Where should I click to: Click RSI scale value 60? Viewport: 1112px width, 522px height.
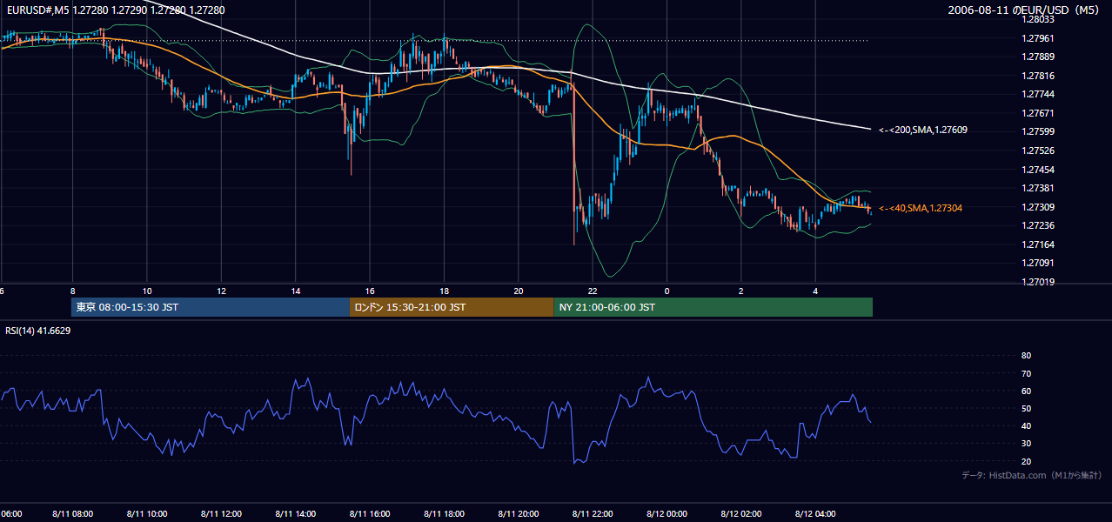[x=1026, y=391]
